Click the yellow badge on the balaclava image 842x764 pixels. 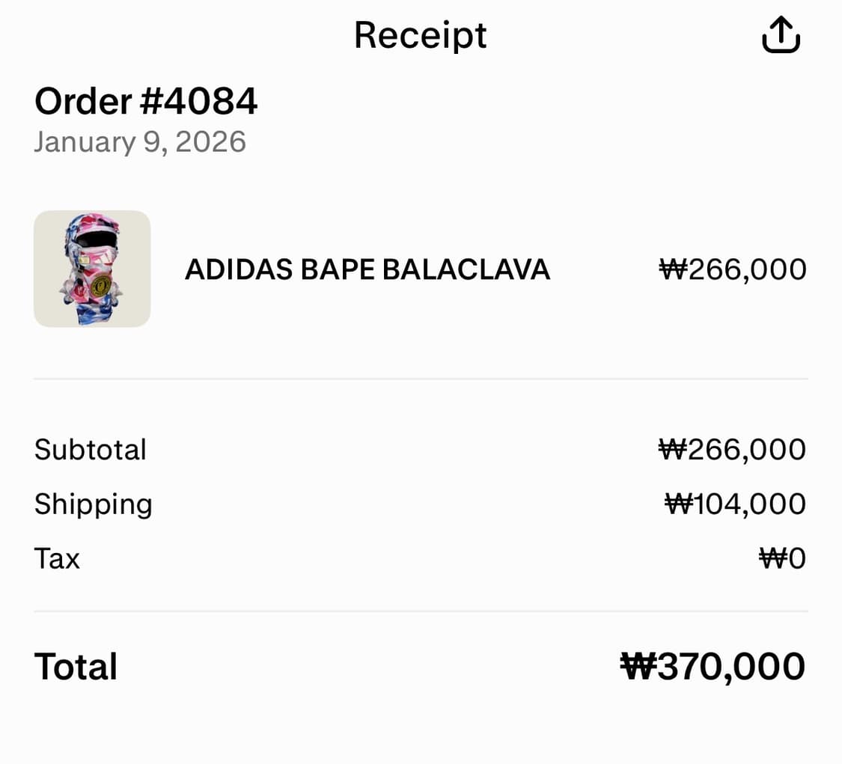tap(101, 285)
